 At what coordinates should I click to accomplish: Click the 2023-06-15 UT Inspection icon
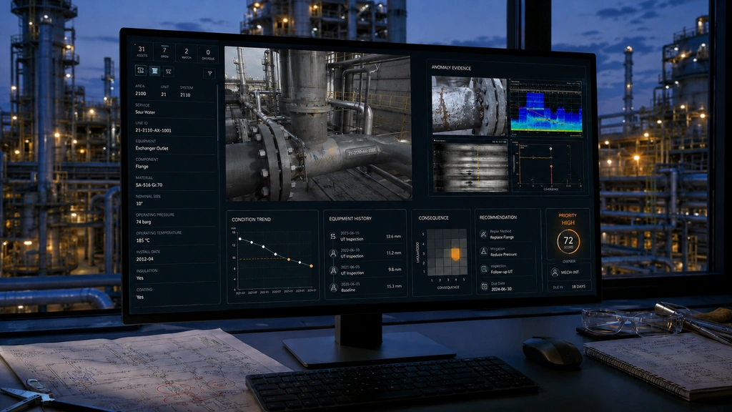coord(333,236)
